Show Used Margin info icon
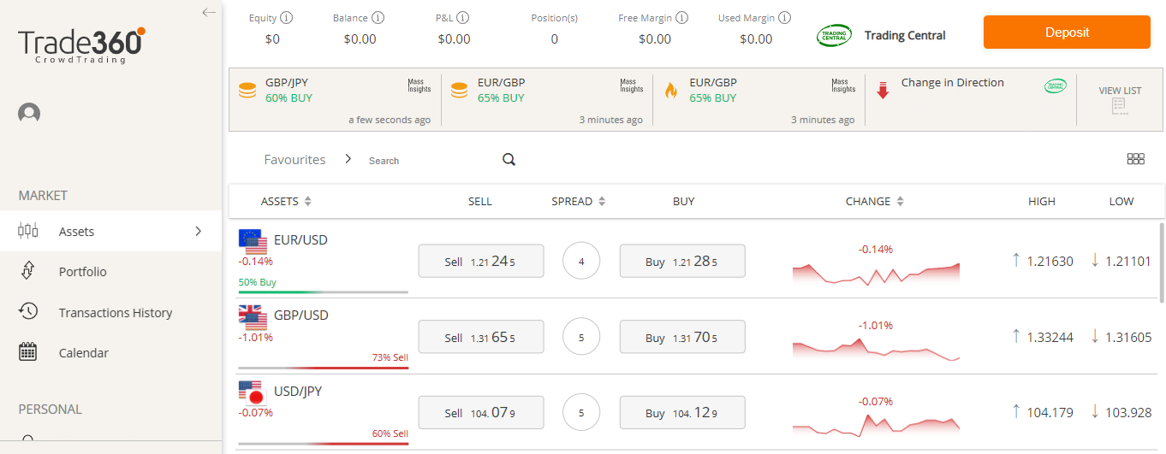The image size is (1166, 454). point(784,17)
